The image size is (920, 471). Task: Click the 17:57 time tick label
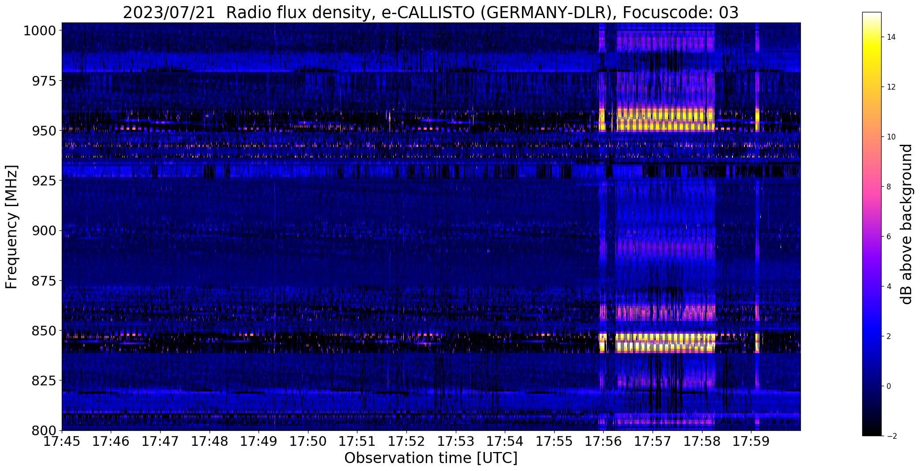(653, 441)
